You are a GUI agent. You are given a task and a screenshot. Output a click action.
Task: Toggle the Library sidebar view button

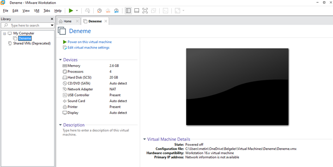tap(128, 11)
